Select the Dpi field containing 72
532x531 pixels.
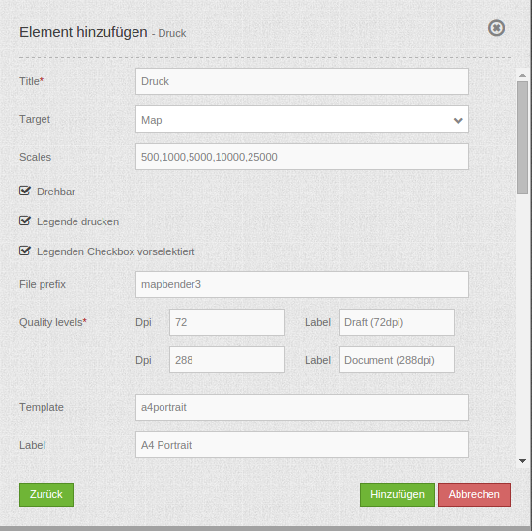227,322
